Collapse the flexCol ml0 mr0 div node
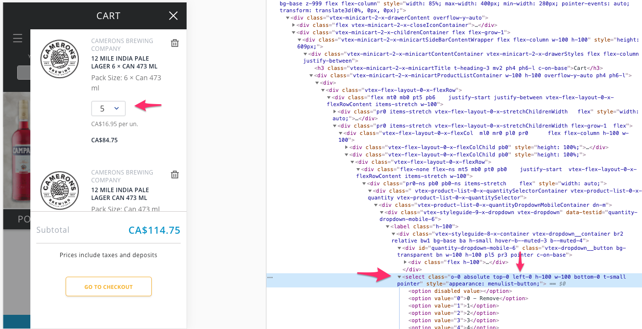 click(340, 133)
